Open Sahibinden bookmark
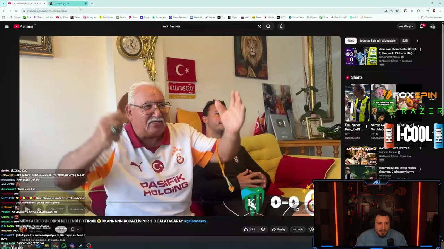The height and width of the screenshot is (249, 444). (106, 17)
